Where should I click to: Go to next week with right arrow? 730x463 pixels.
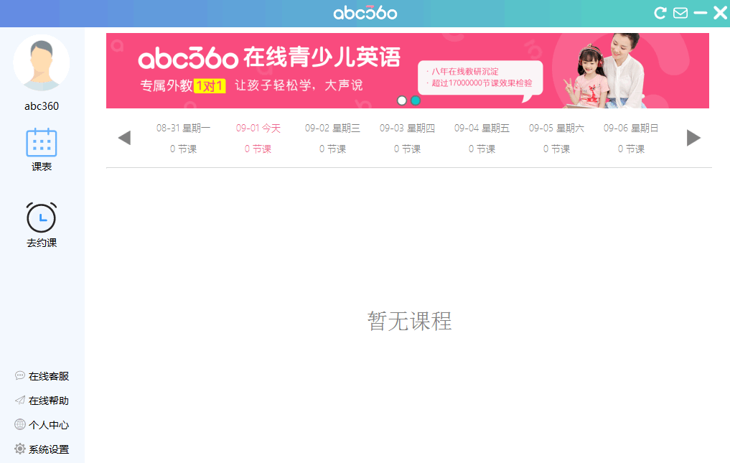[693, 138]
